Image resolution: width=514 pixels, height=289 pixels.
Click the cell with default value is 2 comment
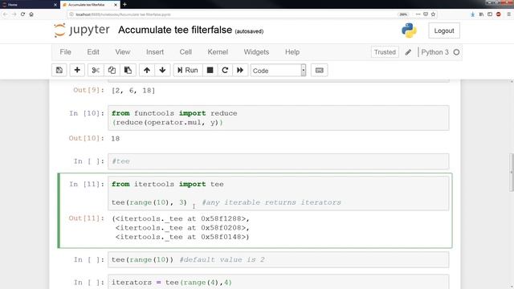point(279,260)
